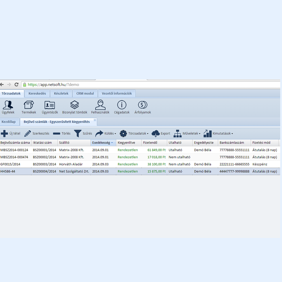Expand the Küldés dropdown
This screenshot has height=282, width=282.
click(x=106, y=134)
